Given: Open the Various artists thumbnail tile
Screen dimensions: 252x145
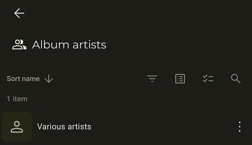Looking at the screenshot, I should coord(17,126).
